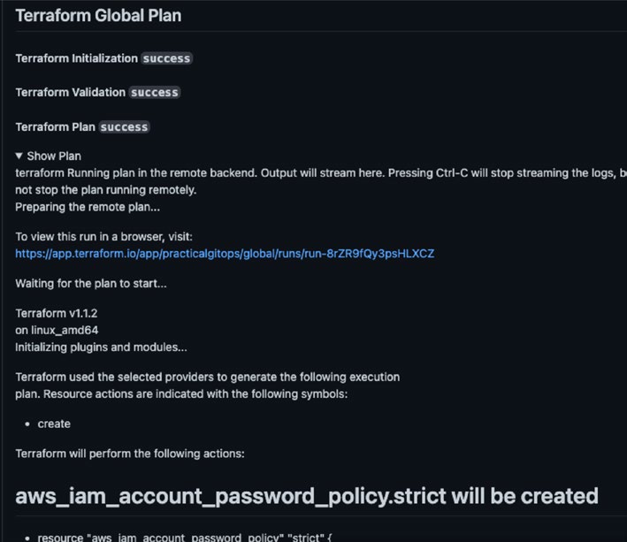Click the Preparing the remote plan line
The image size is (627, 542).
point(88,207)
